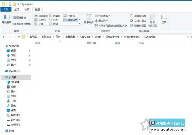The image size is (192, 135).
Task: Open OneDrive in navigation pane
Action: point(13,71)
